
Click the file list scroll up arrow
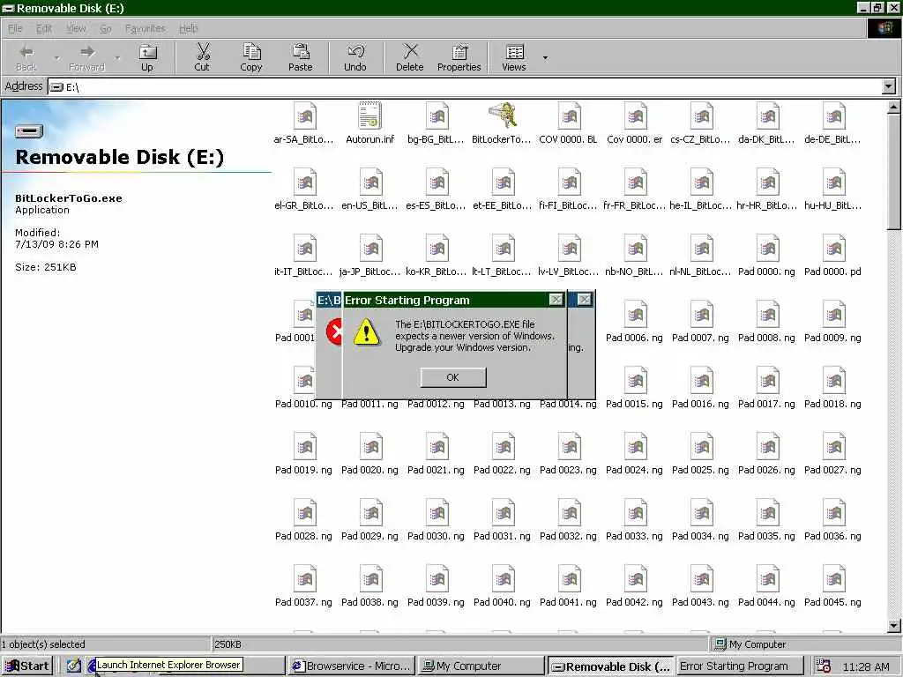coord(894,107)
